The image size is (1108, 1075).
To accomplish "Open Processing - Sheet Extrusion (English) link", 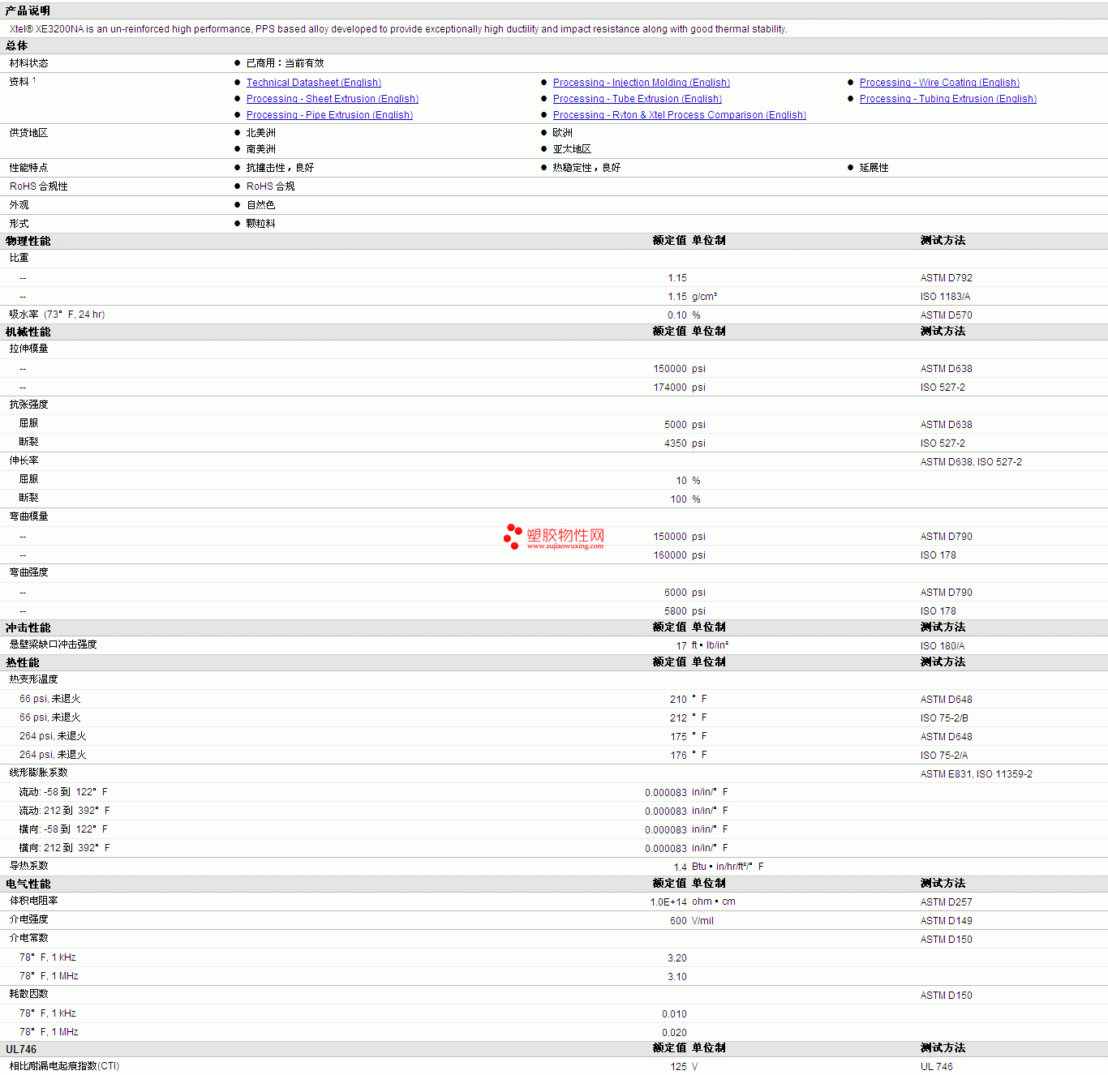I will click(x=333, y=99).
